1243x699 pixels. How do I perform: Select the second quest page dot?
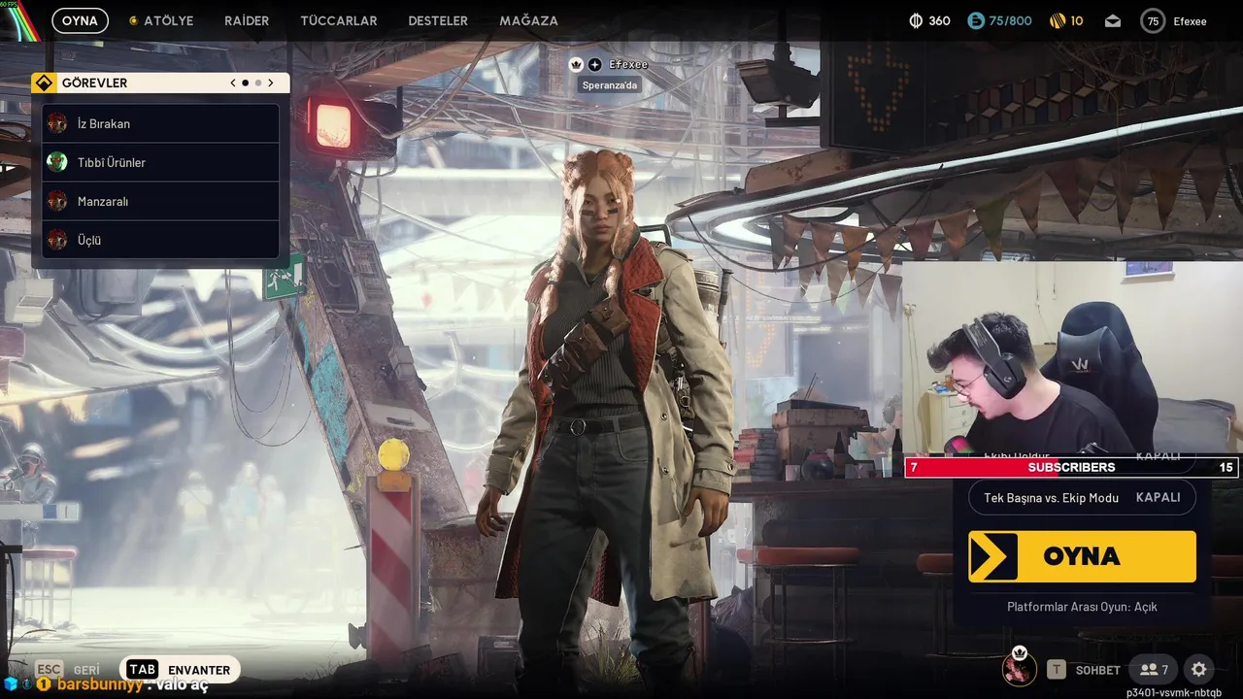pos(257,83)
